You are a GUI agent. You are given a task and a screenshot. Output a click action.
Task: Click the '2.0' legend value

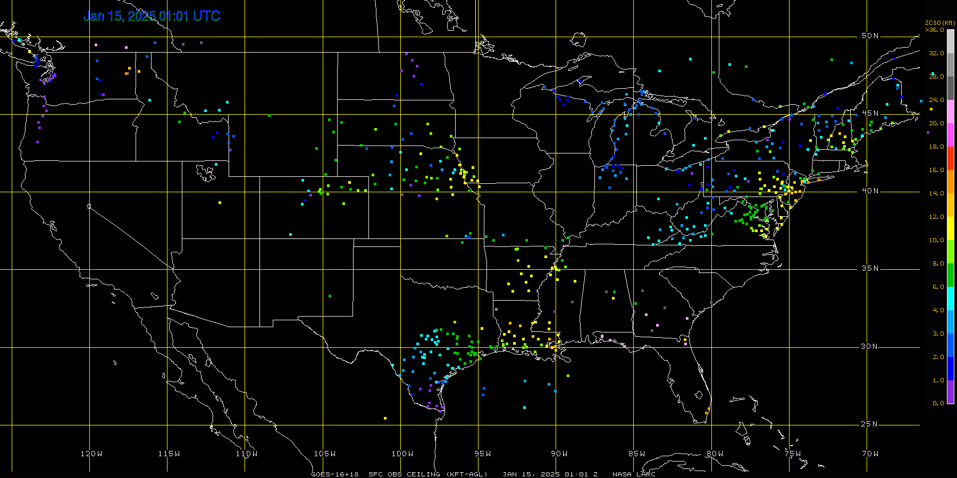(x=938, y=357)
